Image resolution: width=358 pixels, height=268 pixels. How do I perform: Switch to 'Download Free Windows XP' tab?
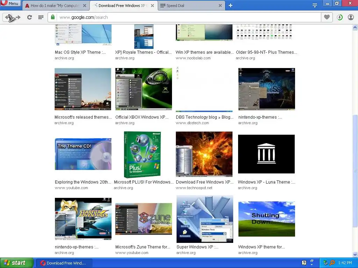(123, 6)
